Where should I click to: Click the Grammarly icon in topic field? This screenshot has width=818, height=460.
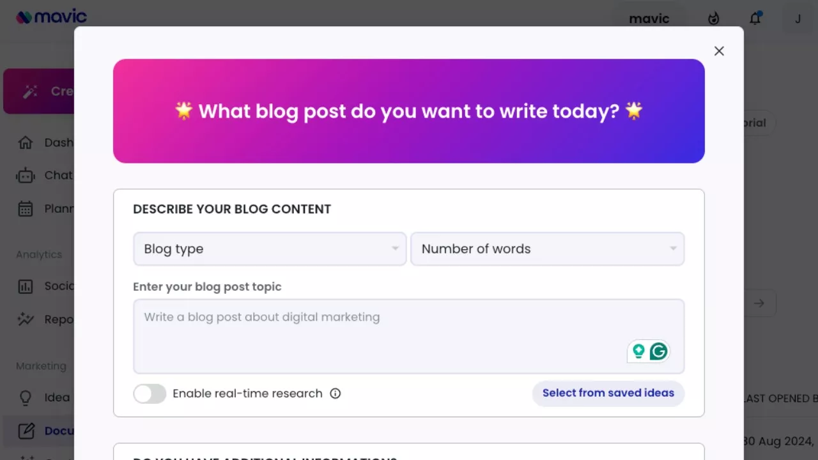658,351
